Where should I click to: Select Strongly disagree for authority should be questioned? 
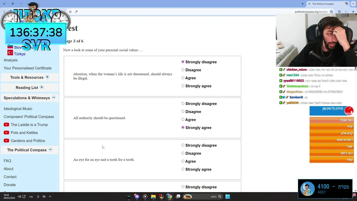coord(183,104)
